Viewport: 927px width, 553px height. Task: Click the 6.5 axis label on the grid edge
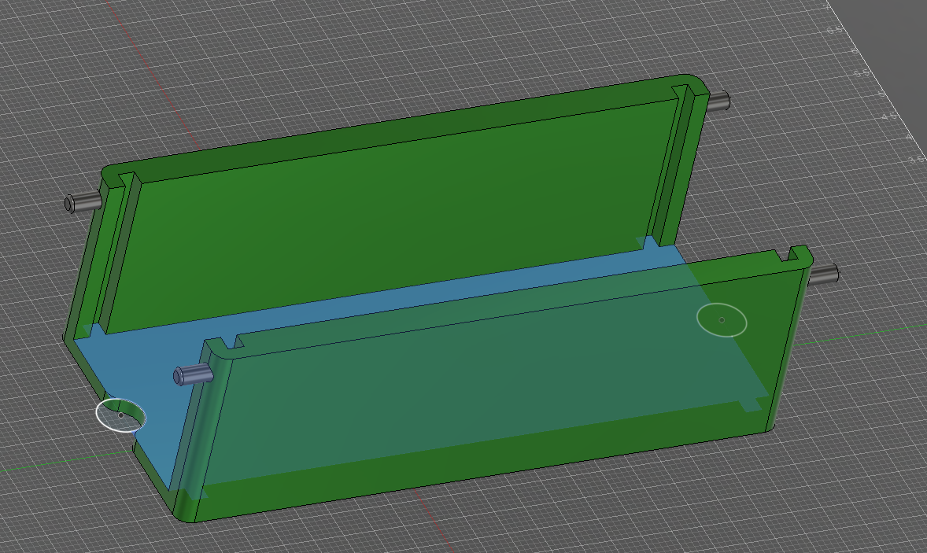tap(834, 29)
